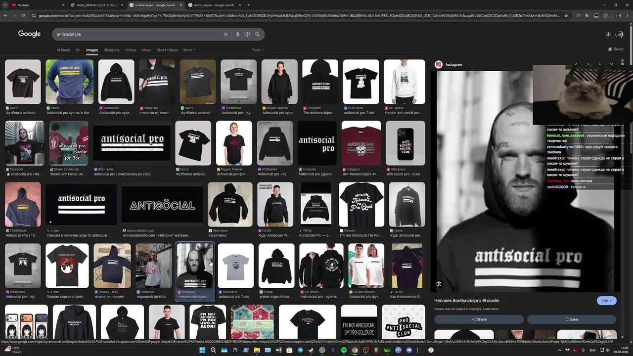Click the Save button in preview panel
Viewport: 633px width, 356px height.
pyautogui.click(x=571, y=319)
